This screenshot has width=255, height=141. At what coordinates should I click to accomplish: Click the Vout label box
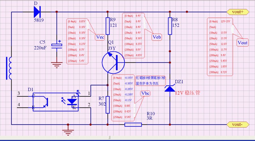243,43
